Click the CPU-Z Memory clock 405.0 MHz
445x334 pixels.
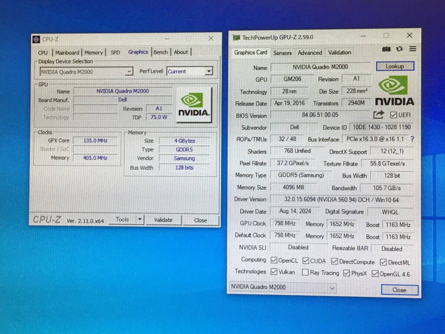coord(95,158)
